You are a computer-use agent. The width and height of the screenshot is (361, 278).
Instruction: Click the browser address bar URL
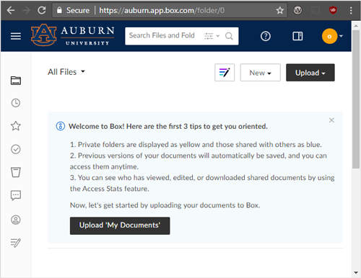pos(162,10)
